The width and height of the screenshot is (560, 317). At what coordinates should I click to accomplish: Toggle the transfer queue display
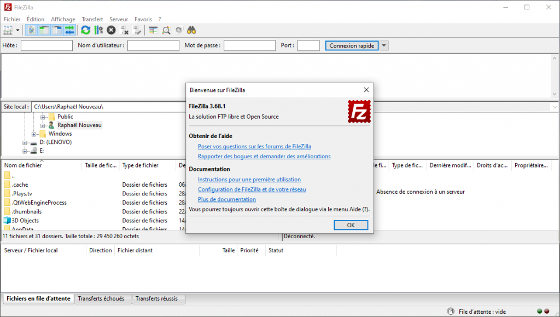[69, 30]
